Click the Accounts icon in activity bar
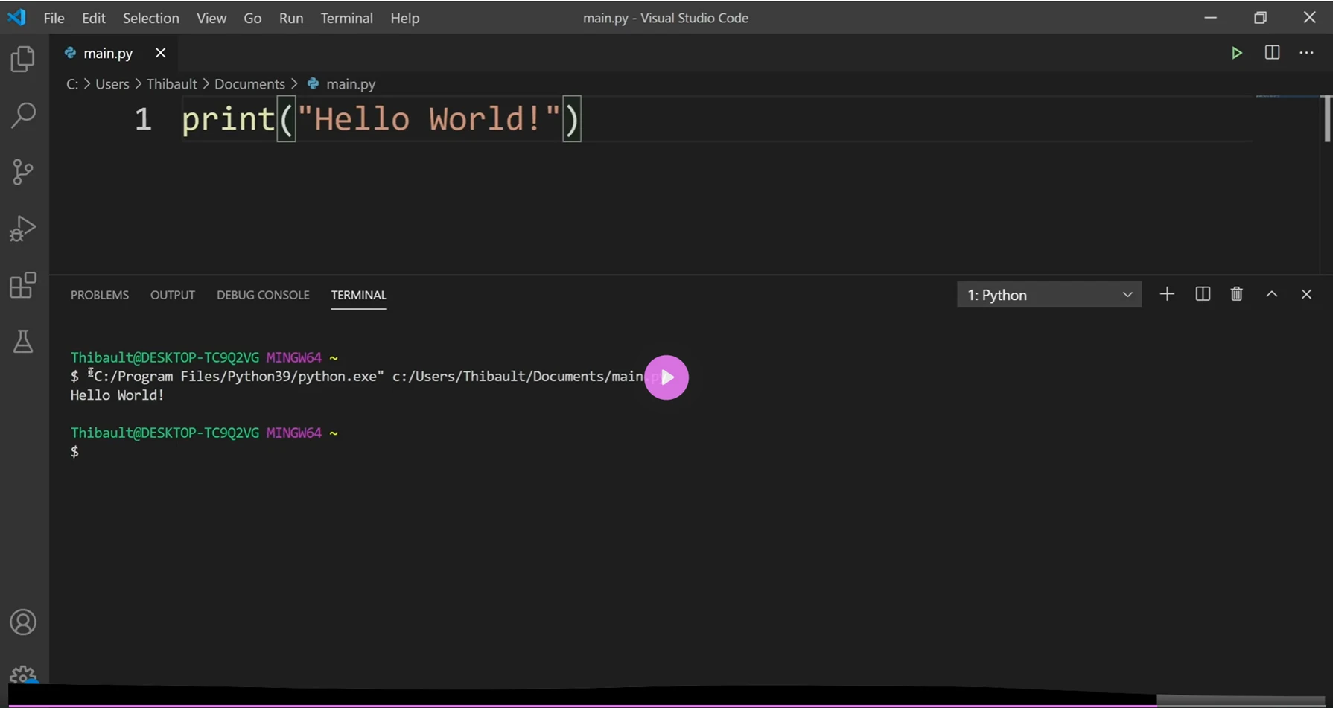 click(23, 622)
